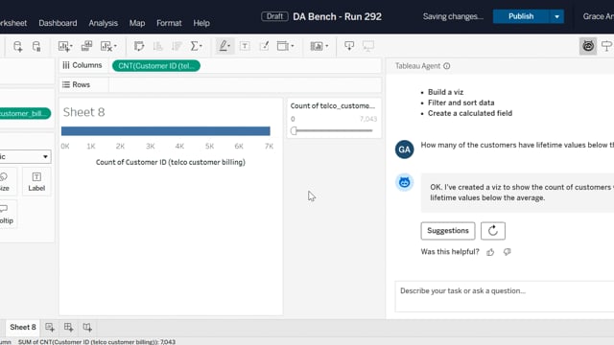Click the Clear Sheet toolbar icon
This screenshot has width=614, height=345.
pos(106,46)
